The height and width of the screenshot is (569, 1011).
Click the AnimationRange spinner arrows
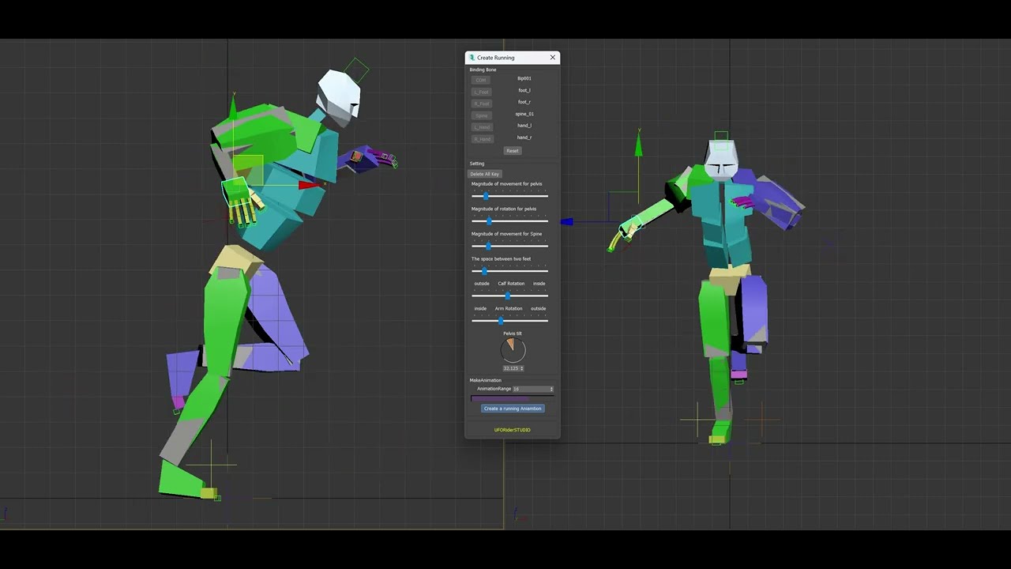point(551,389)
